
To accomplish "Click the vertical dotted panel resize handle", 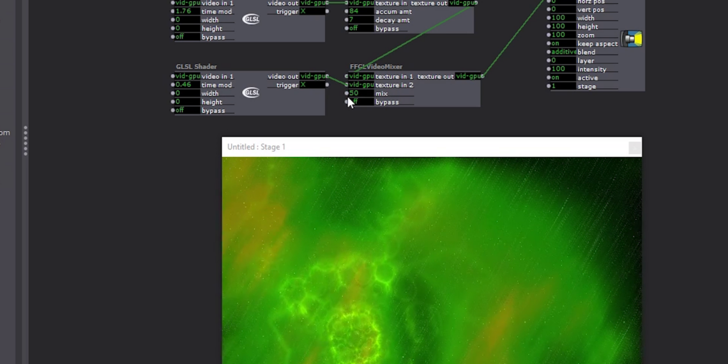I will pos(26,140).
